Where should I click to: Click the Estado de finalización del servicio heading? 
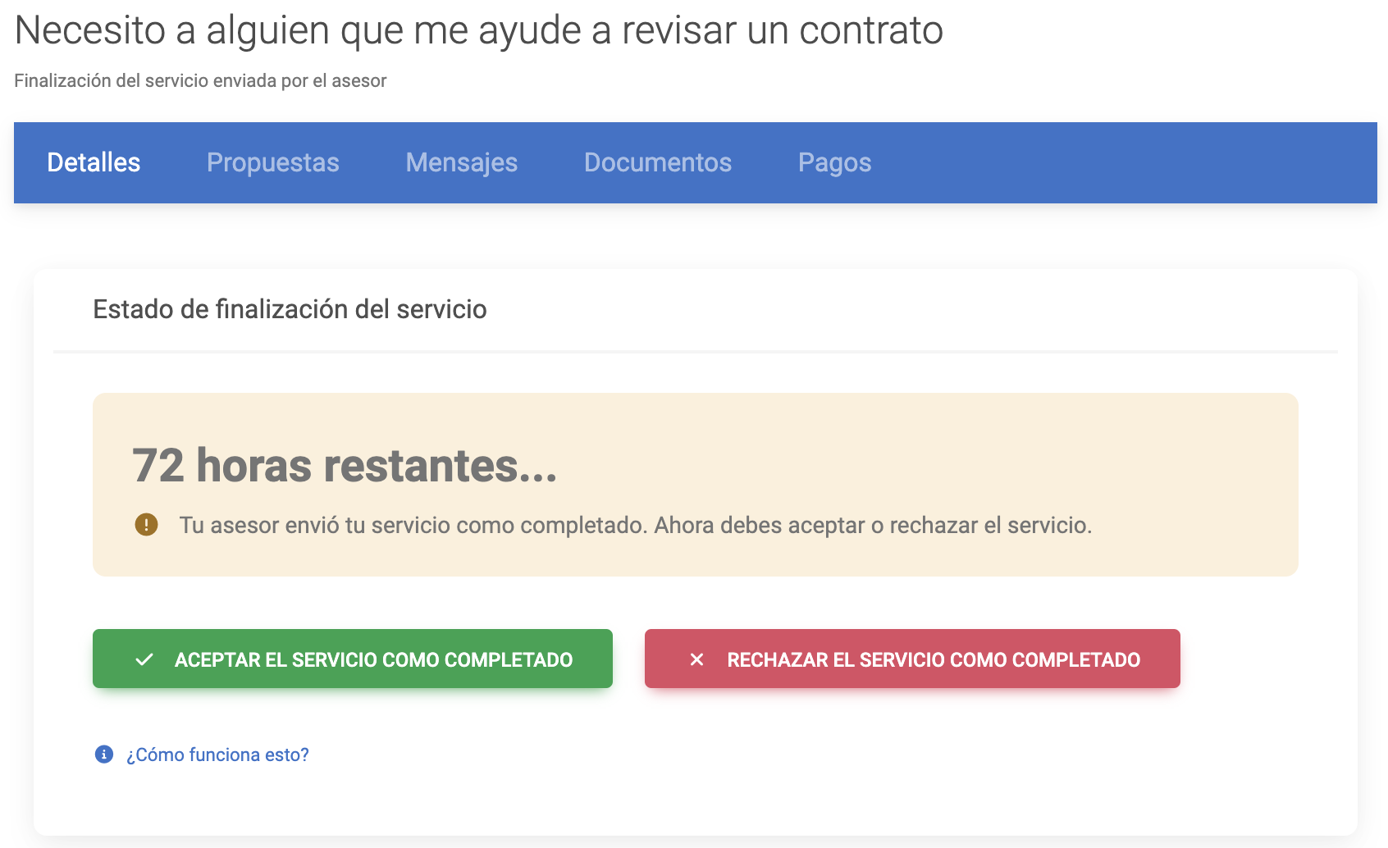(290, 309)
